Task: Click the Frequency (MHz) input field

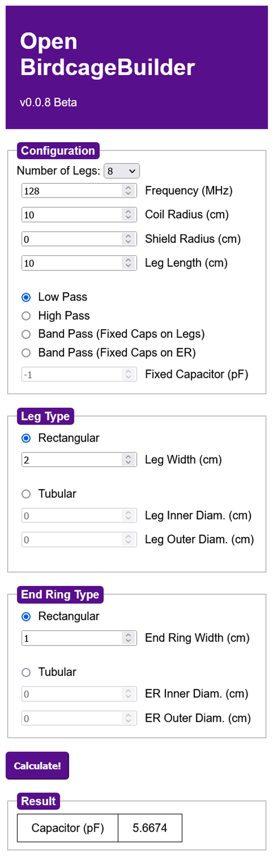Action: click(x=79, y=191)
